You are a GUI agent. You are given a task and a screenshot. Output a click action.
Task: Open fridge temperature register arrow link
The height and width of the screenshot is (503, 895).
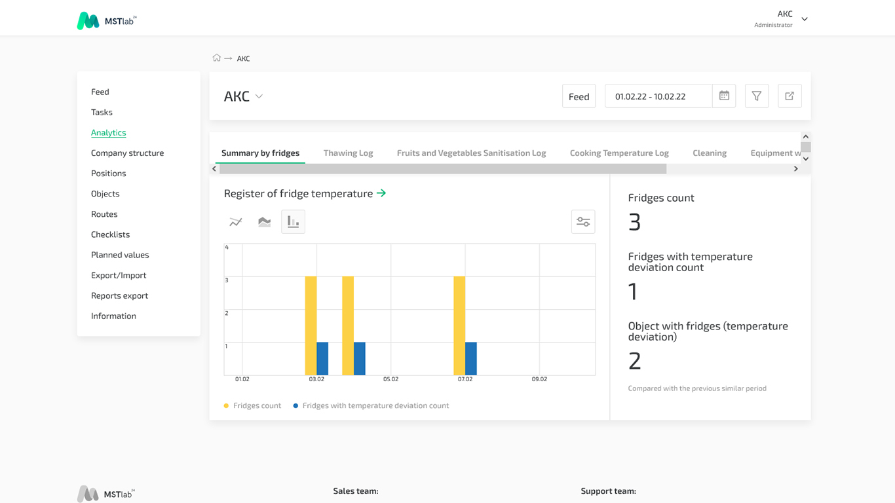(x=381, y=193)
